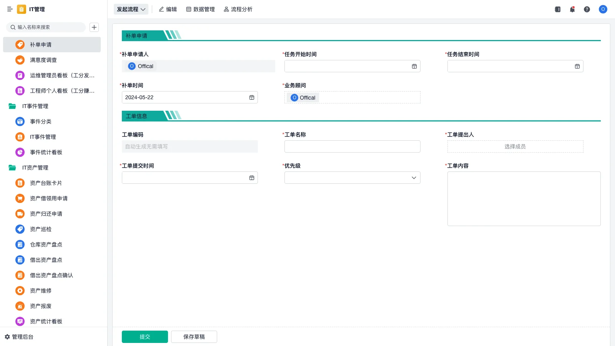Click the IT管理 app logo icon
615x346 pixels.
(x=22, y=9)
